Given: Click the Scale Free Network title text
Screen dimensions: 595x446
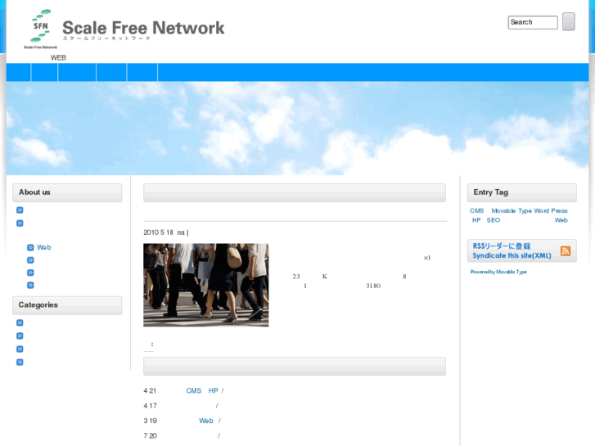Looking at the screenshot, I should coord(143,28).
